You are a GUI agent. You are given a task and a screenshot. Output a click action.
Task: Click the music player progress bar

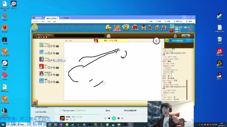click(101, 114)
